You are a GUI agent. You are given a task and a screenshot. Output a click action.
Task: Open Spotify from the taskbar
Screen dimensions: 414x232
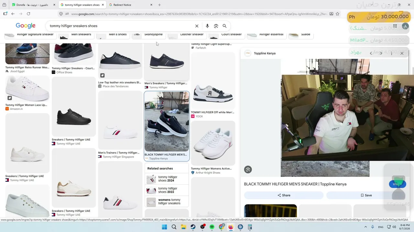[212, 227]
